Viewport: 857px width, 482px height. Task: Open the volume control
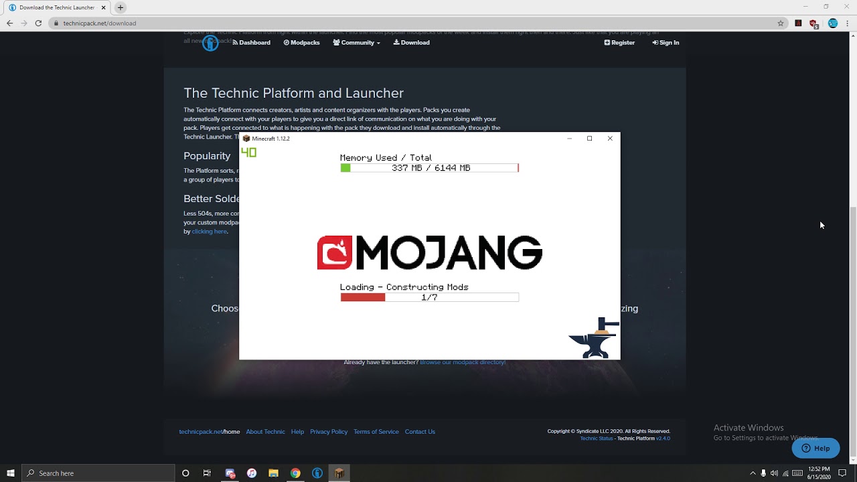pyautogui.click(x=774, y=473)
